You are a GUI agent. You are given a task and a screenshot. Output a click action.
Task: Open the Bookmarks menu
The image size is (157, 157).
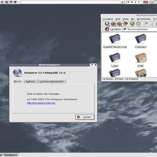click(144, 19)
